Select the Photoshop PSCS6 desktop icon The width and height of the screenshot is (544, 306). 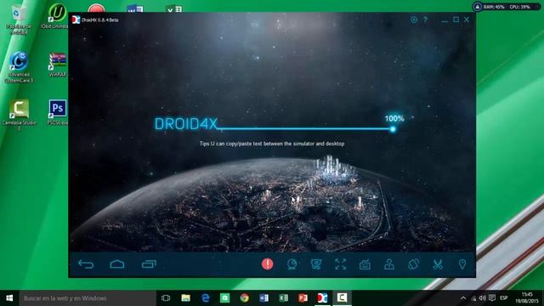[x=58, y=112]
